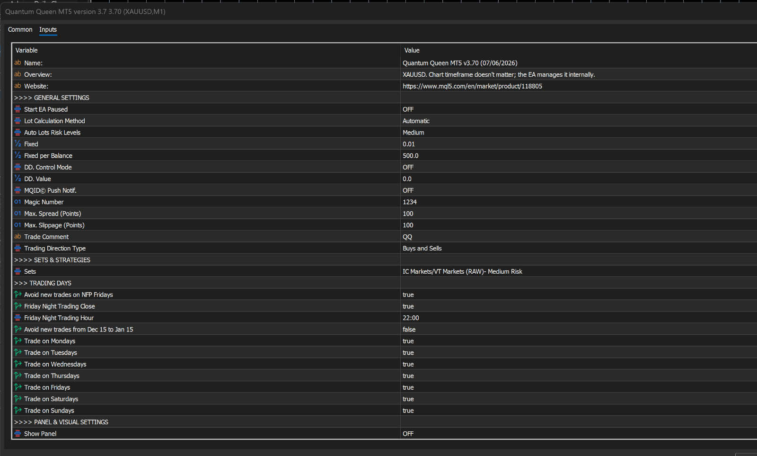
Task: Select the >>>> SETS & STRATEGIES section row
Action: click(384, 260)
